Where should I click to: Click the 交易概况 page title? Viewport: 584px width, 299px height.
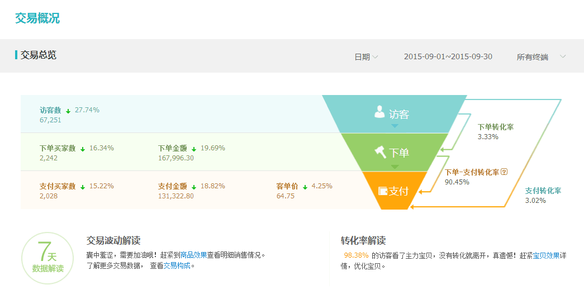tap(37, 18)
